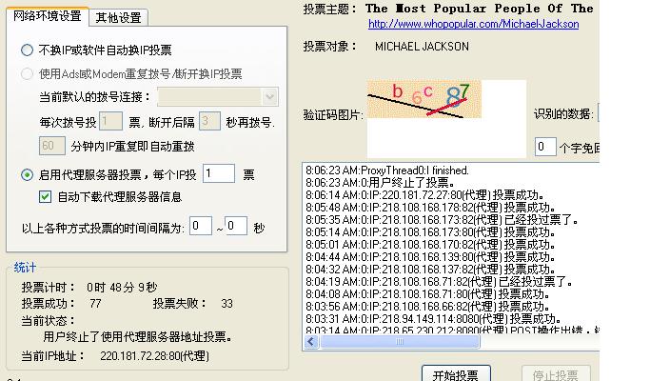The image size is (650, 381).
Task: Select the 不换IP或软件自动换IP投票 radio option
Action: [28, 50]
